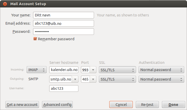Viewport: 187px width, 110px height.
Task: Open the incoming authentication Normal password dropdown
Action: [161, 70]
